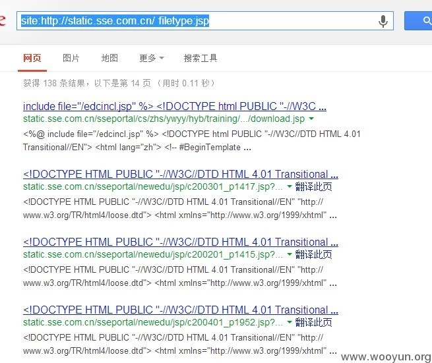Click the green URL containing c200201_p1415.jsp
432x363 pixels.
153,254
